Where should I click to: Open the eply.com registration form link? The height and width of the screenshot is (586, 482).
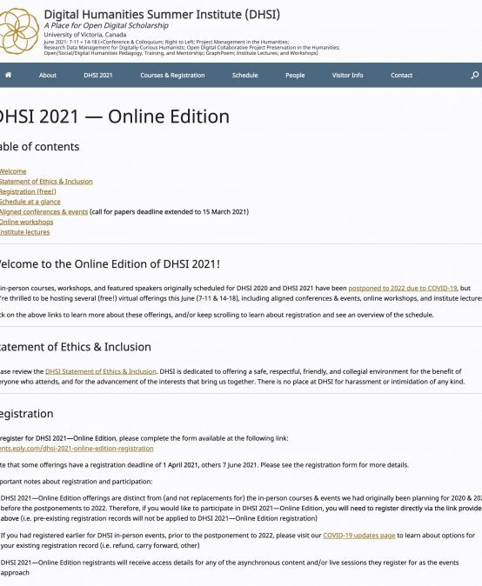pos(77,448)
